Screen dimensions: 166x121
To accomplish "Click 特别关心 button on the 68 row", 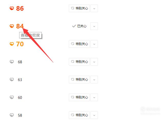I will 79,62.
